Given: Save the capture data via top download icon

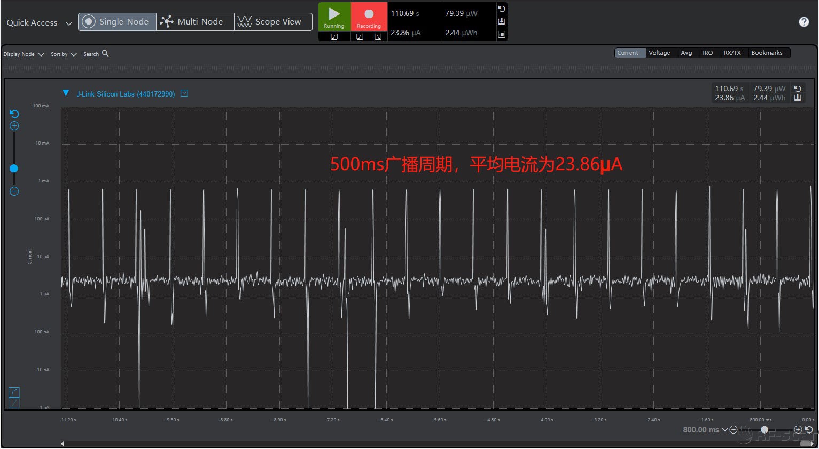Looking at the screenshot, I should click(501, 21).
